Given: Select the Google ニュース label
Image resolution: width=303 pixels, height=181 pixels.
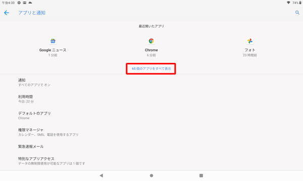Looking at the screenshot, I should click(x=53, y=50).
